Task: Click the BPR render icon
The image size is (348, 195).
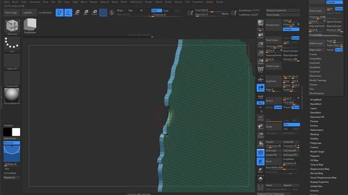Action: coord(260,23)
